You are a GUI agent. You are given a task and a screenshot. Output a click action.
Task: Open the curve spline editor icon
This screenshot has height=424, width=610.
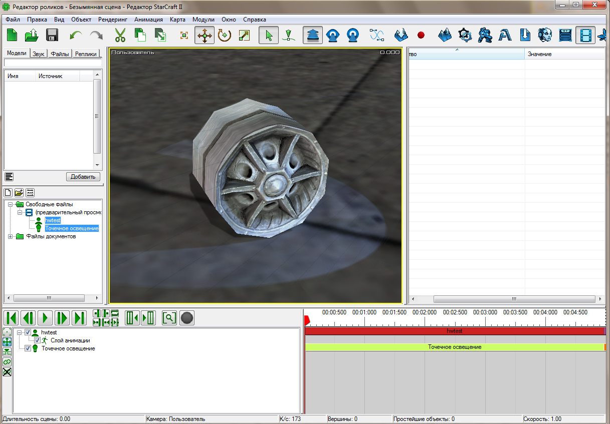click(x=376, y=36)
